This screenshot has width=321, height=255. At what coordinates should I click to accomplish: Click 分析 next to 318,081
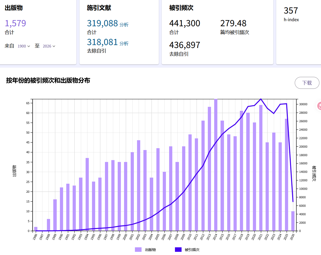124,43
